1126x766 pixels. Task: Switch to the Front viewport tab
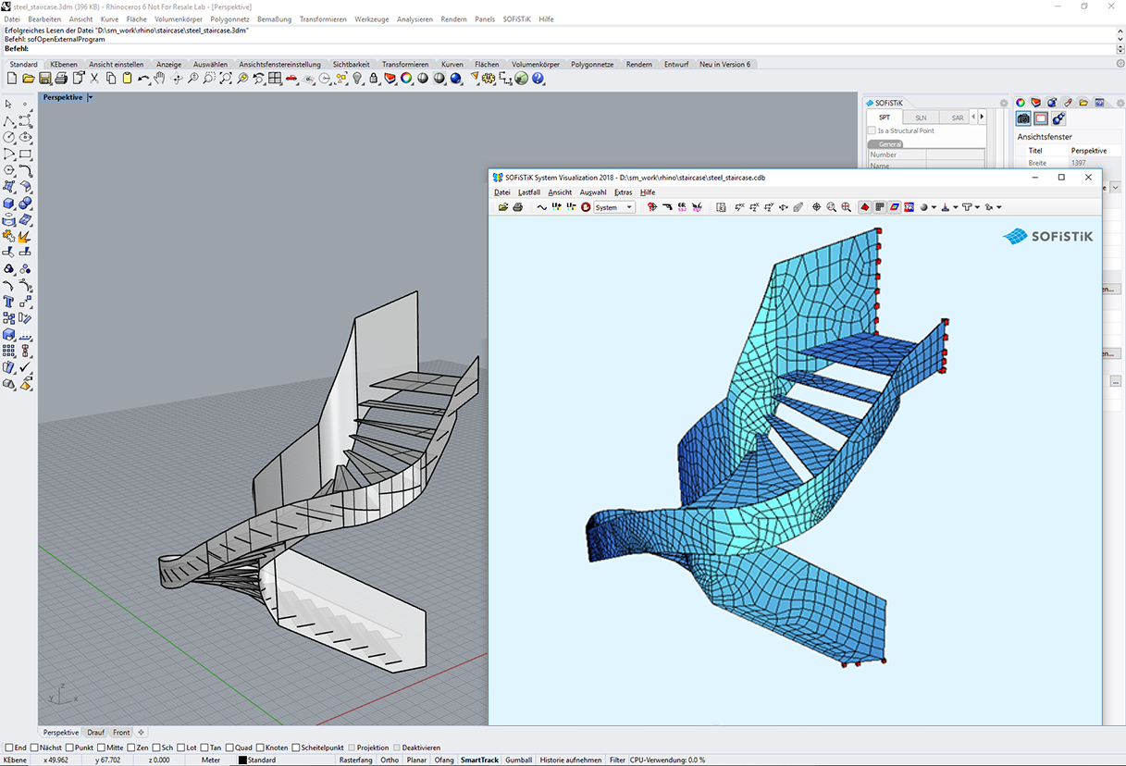coord(121,733)
